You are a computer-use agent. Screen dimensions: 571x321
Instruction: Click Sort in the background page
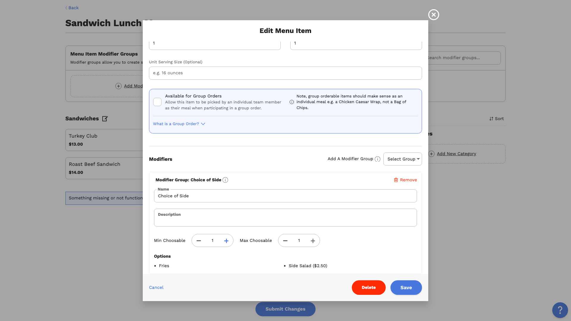(496, 119)
